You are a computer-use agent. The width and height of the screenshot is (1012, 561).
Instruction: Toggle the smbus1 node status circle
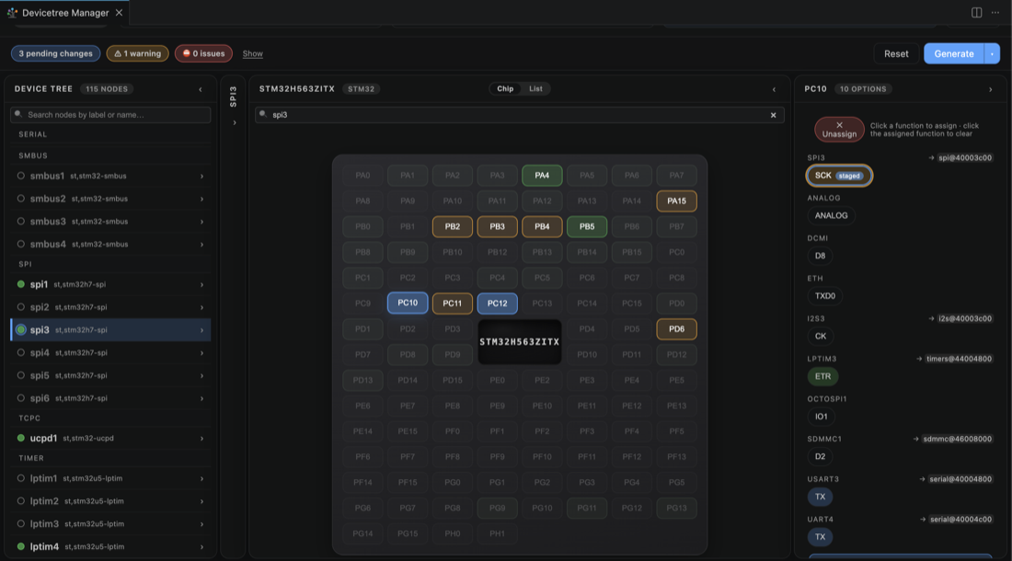click(x=21, y=176)
